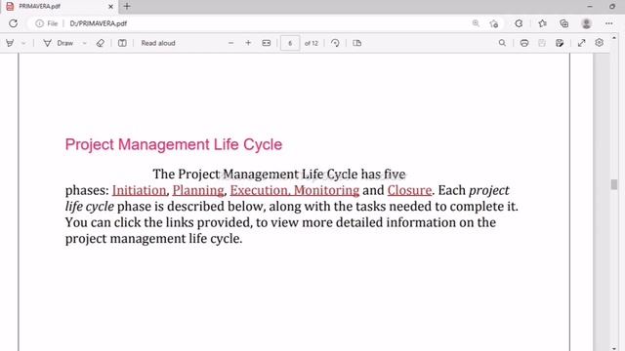Screen dimensions: 625x351
Task: Add this page to favorites
Action: pos(494,23)
